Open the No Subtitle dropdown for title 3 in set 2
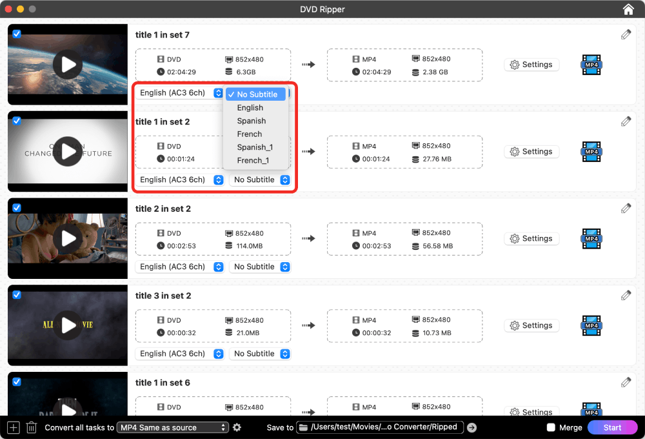This screenshot has width=645, height=439. [x=260, y=353]
